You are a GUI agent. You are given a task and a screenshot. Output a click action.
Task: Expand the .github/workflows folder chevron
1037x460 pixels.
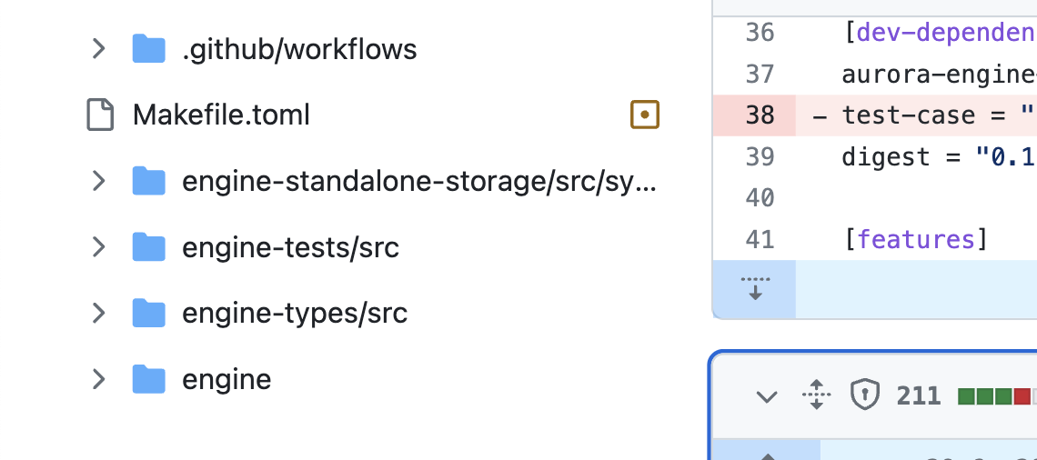tap(98, 49)
